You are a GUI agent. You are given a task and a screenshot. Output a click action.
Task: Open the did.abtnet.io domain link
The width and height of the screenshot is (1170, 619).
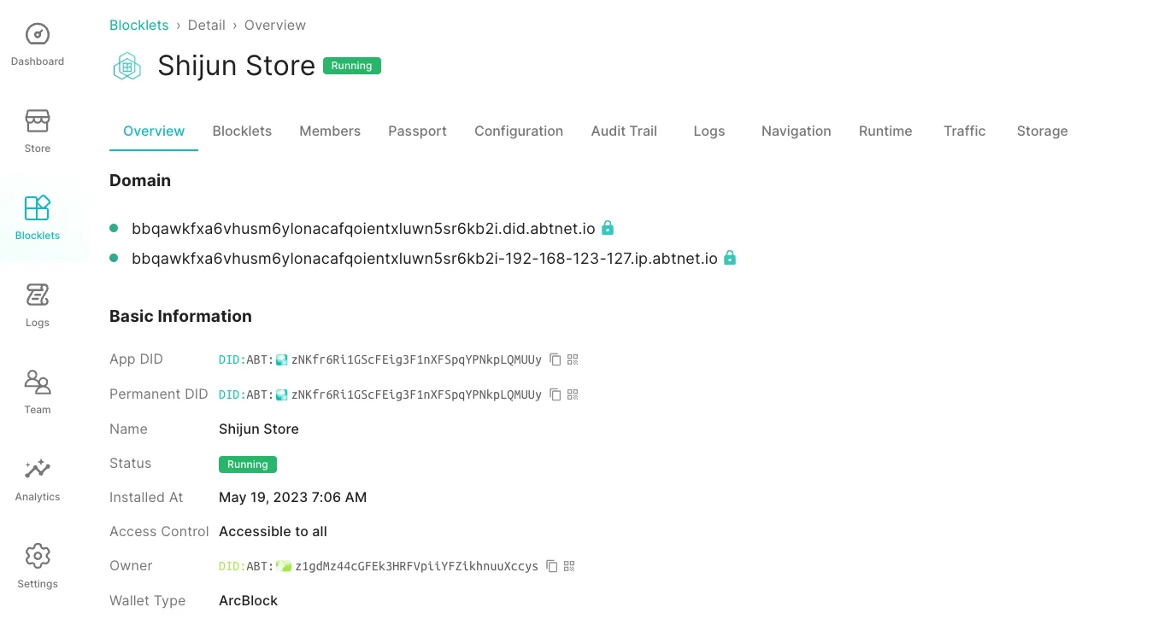pos(363,229)
